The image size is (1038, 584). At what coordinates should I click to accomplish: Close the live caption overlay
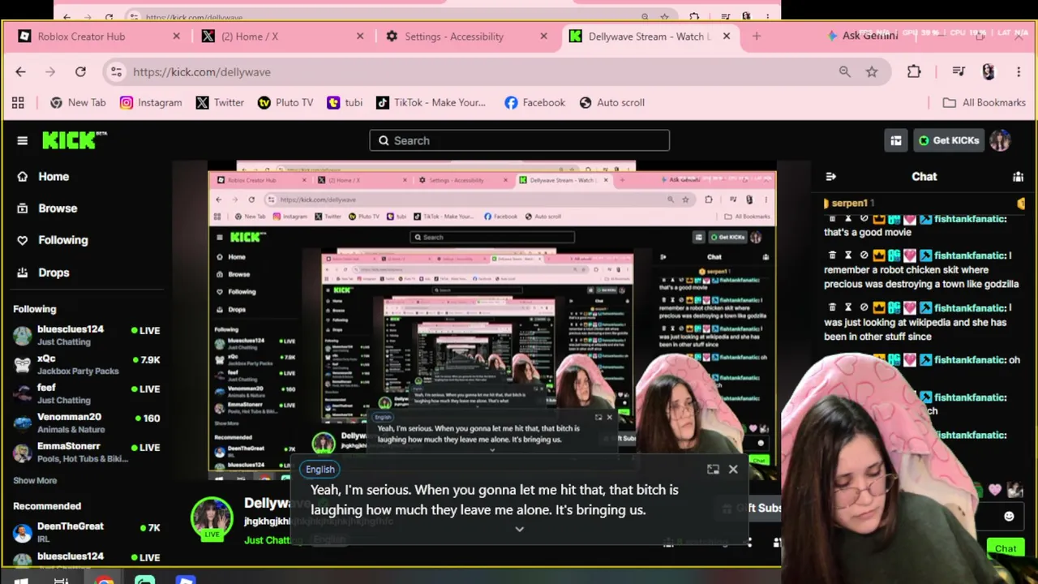coord(733,469)
